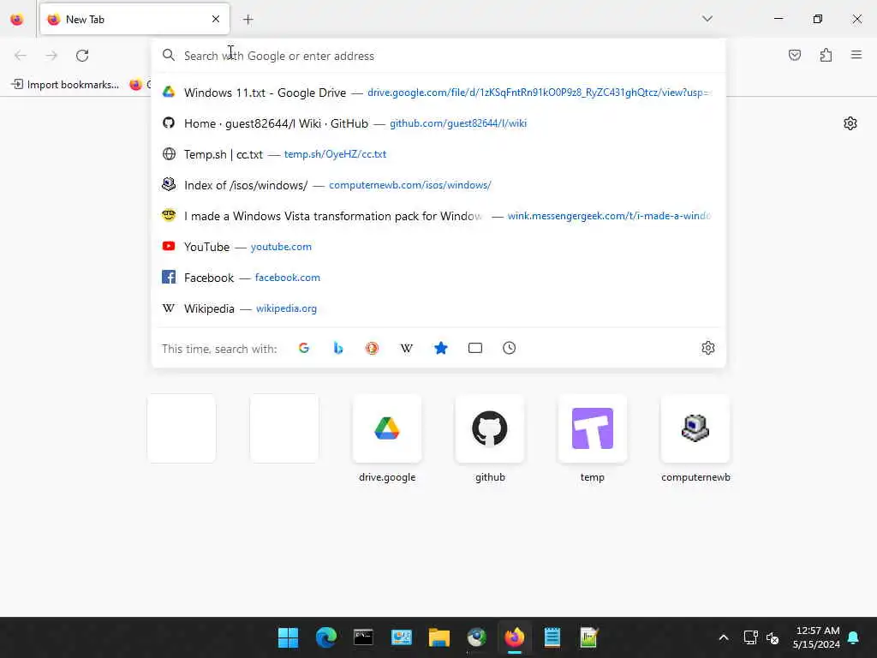Click Import bookmarks in bookmarks bar
877x658 pixels.
point(65,85)
